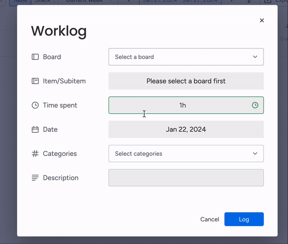Screen dimensions: 288x244
Task: Click the Board icon beside the label
Action: click(x=35, y=57)
